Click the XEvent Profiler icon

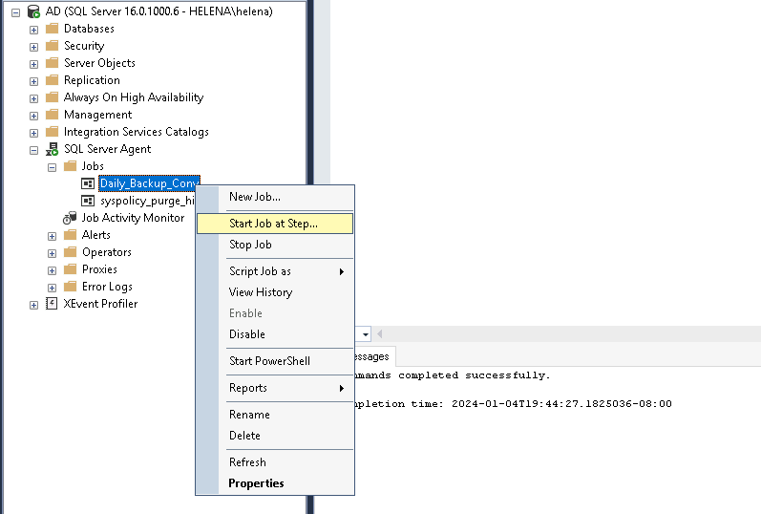[52, 304]
